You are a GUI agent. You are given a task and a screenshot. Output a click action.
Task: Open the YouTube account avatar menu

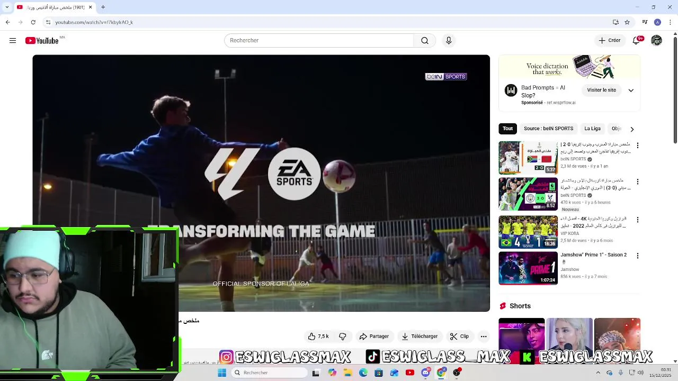657,40
